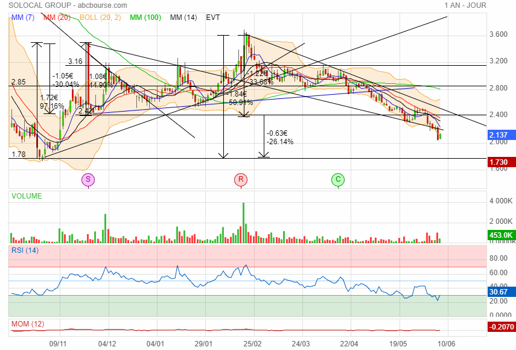Click the -1.84€ measurement annotation
This screenshot has height=350, width=516.
tap(237, 94)
